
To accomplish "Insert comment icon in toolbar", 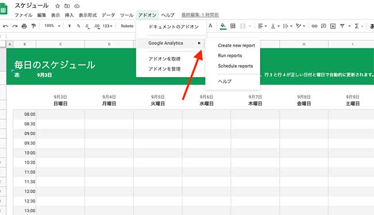I will pos(323,26).
